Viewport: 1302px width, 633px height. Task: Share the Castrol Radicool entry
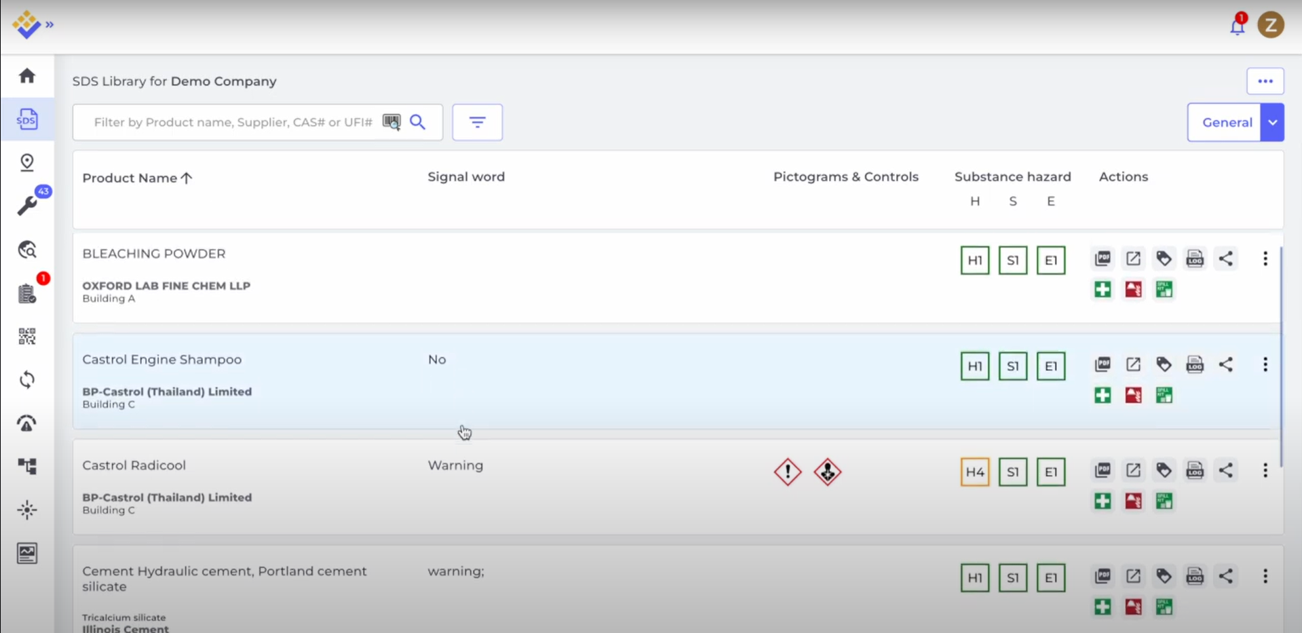pos(1226,470)
